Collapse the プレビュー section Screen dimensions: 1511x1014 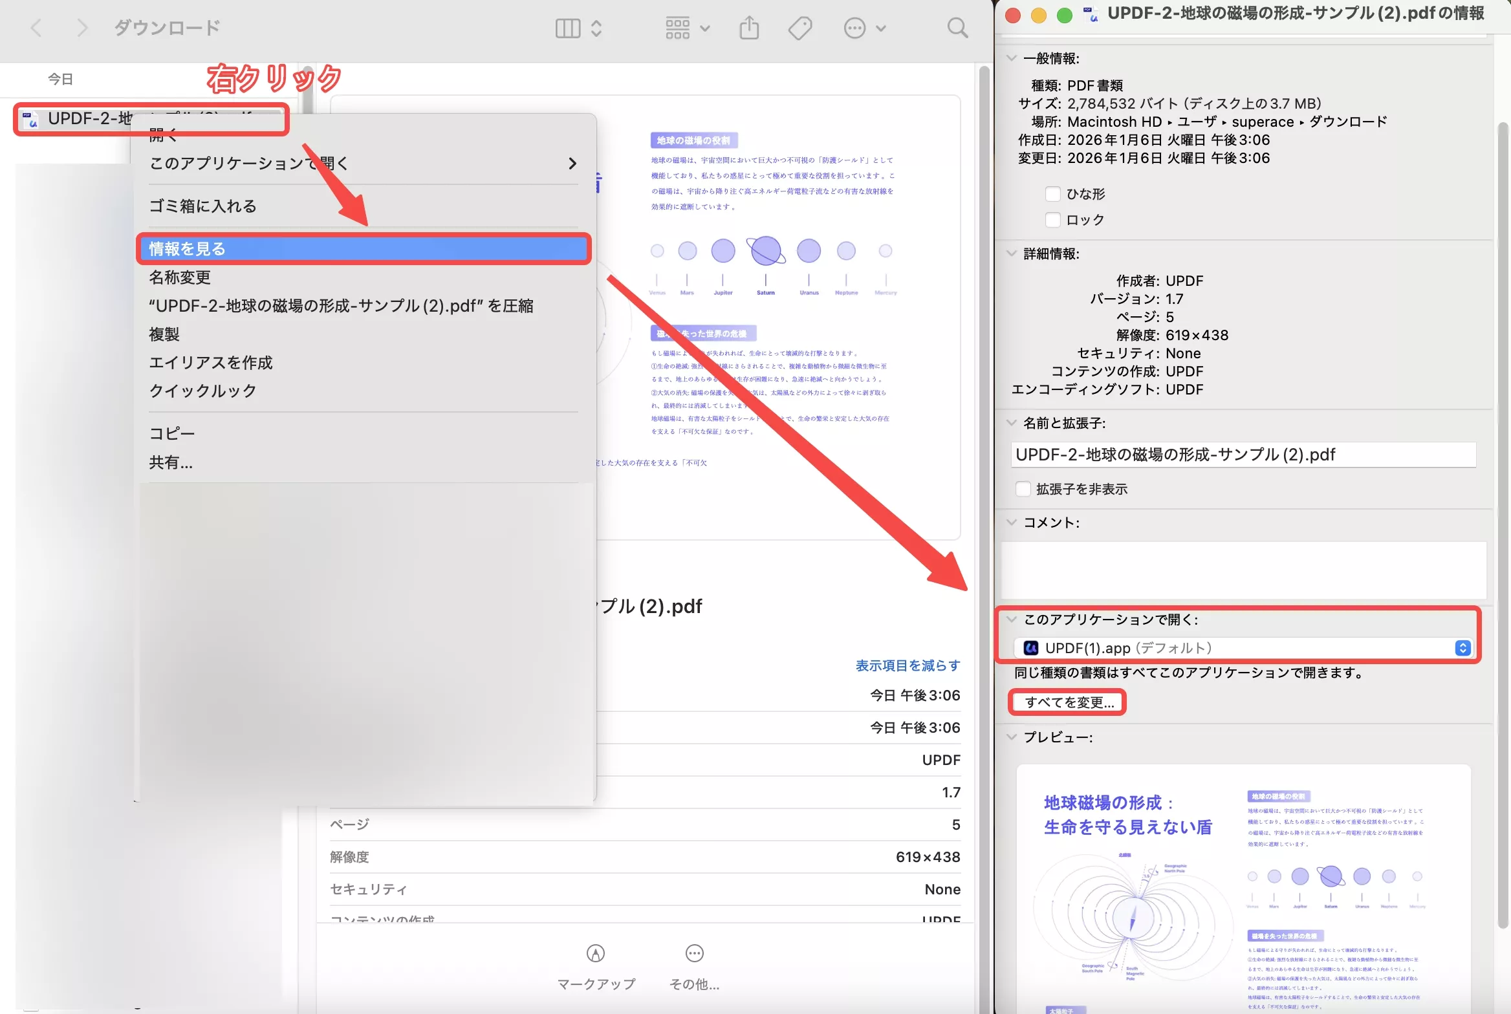[1011, 737]
